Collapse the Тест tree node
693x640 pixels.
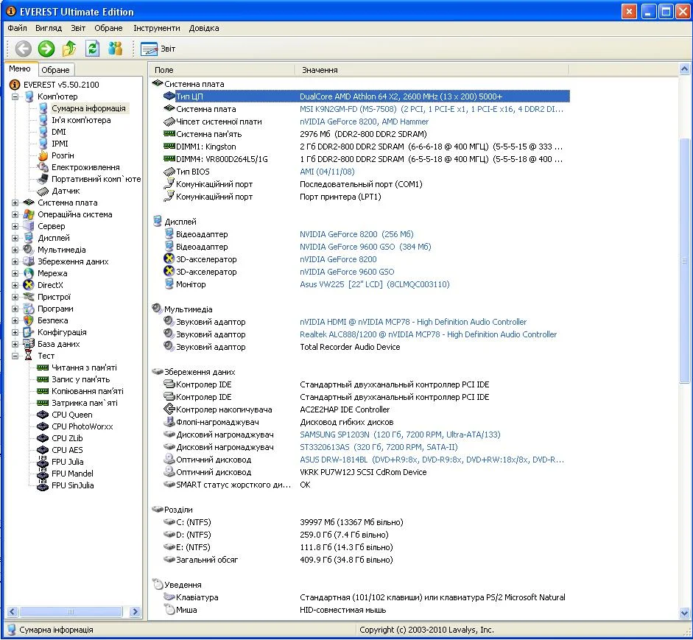click(x=15, y=356)
